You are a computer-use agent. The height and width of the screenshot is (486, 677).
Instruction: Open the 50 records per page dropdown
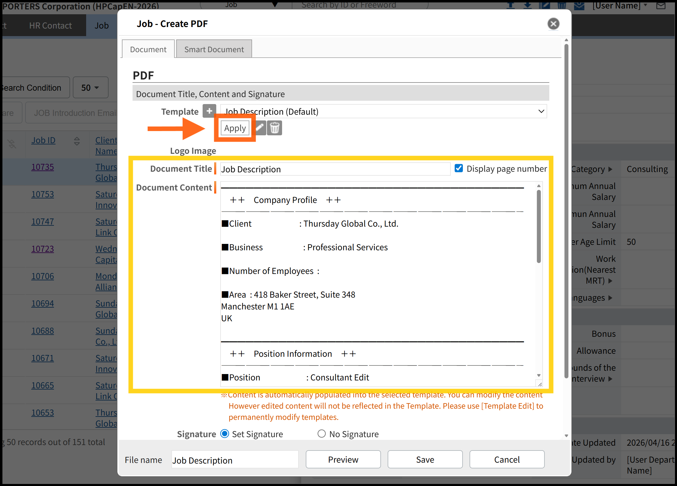(x=90, y=87)
